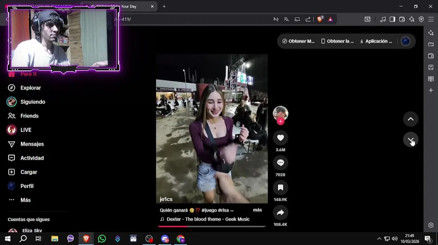Add sidebar item with plus icon

[x=431, y=90]
